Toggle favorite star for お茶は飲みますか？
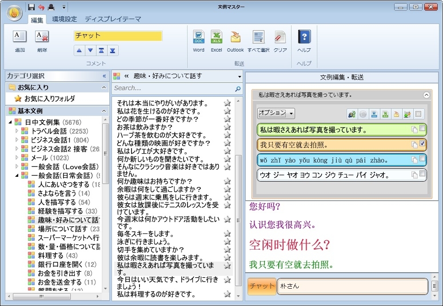Image resolution: width=443 pixels, height=306 pixels. point(227,127)
